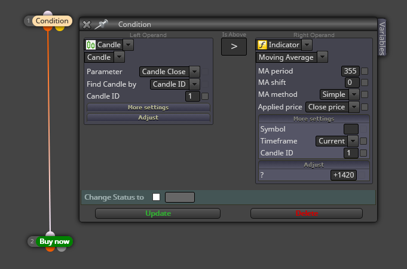Image resolution: width=407 pixels, height=269 pixels.
Task: Click the Applied price label
Action: [x=280, y=107]
